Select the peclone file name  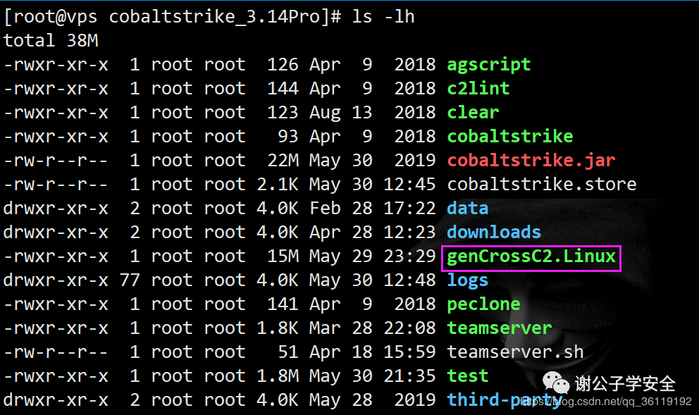483,305
